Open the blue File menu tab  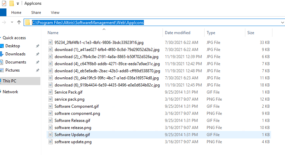click(3, 12)
